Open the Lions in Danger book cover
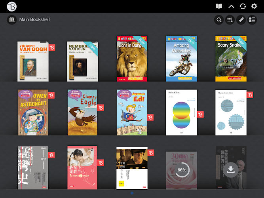264x198 pixels. (132, 59)
